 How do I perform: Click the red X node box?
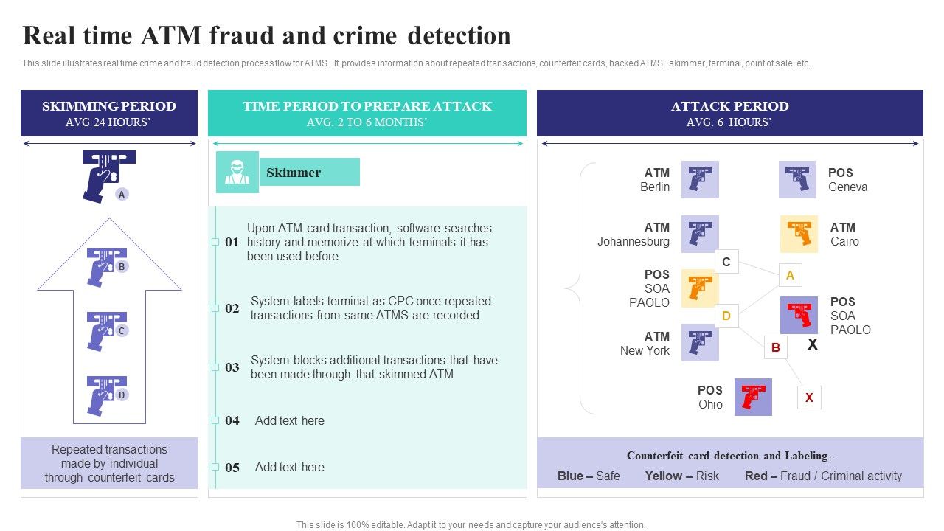809,398
